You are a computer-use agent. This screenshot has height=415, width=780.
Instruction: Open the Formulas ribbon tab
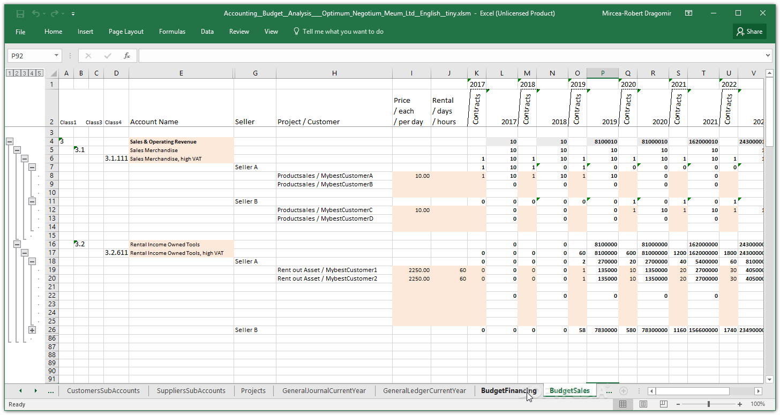coord(172,32)
